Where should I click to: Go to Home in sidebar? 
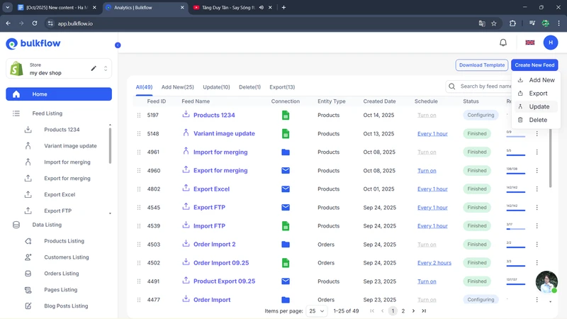coord(59,94)
